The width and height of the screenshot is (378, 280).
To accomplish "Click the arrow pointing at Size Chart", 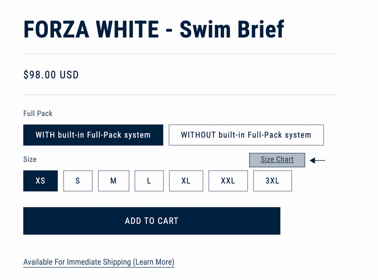I will coord(318,161).
